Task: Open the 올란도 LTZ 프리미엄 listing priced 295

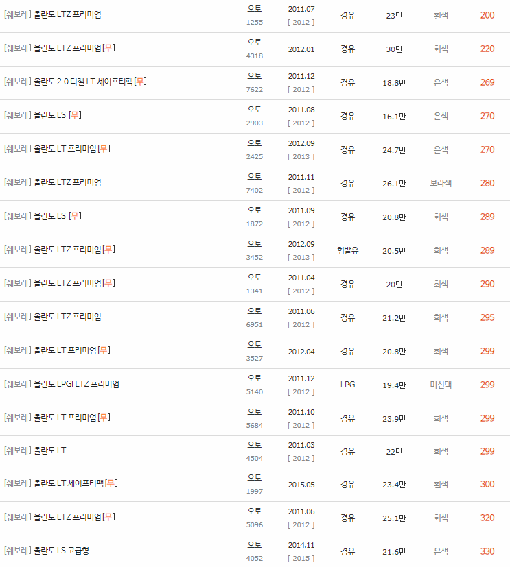Action: click(66, 316)
